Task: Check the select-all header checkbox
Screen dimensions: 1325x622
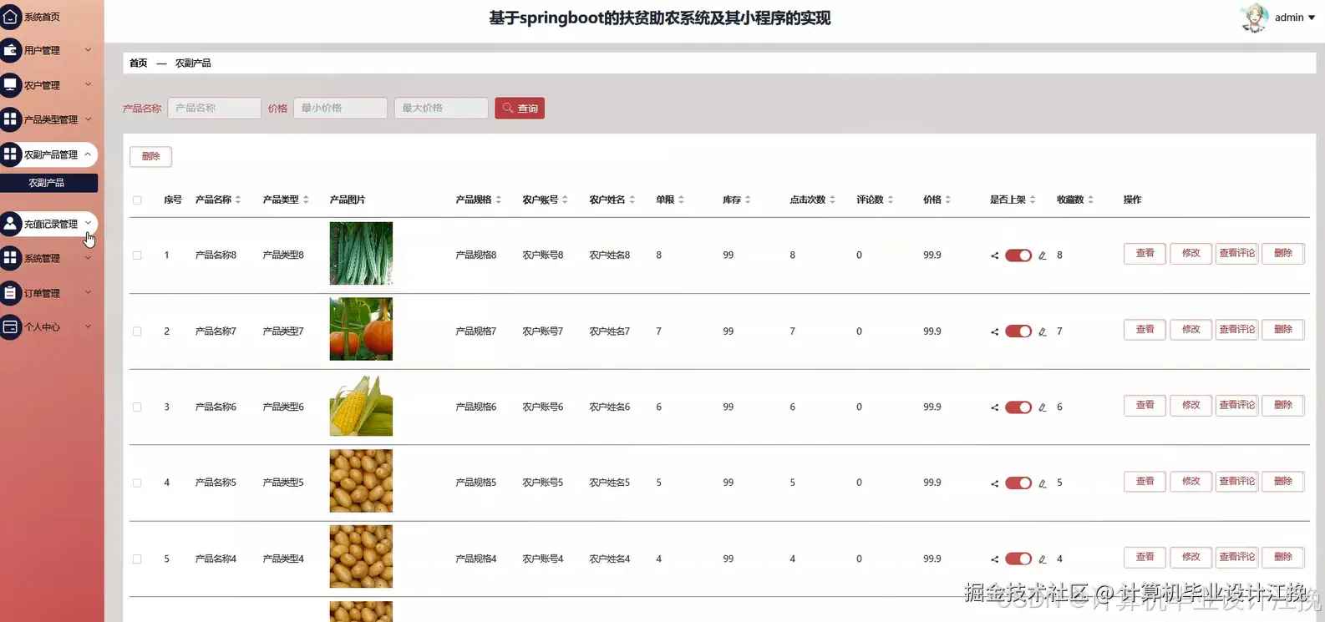Action: (137, 200)
